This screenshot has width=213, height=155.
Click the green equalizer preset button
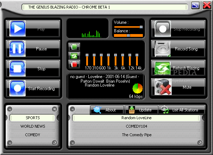[x=74, y=47]
